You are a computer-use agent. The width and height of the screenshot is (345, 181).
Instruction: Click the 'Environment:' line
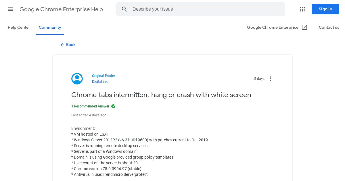pos(83,128)
